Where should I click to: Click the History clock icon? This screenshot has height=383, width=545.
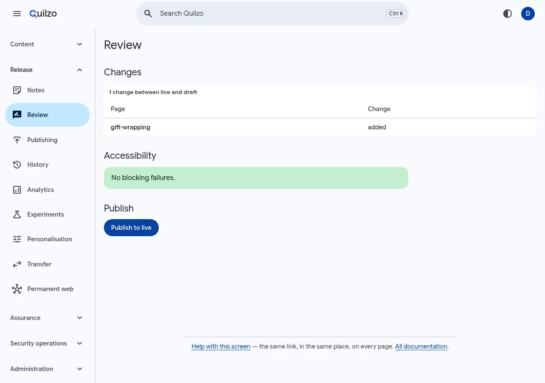(x=17, y=165)
